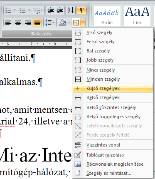Open the Numbering dropdown arrow

pos(29,10)
